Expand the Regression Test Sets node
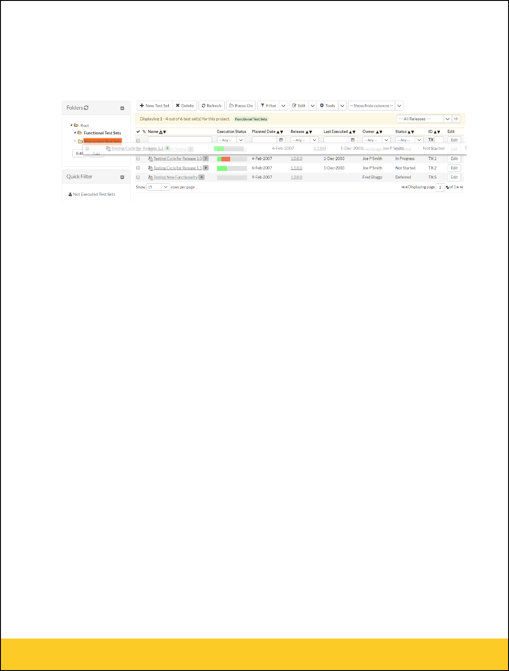Screen dimensions: 509x671 (75, 141)
